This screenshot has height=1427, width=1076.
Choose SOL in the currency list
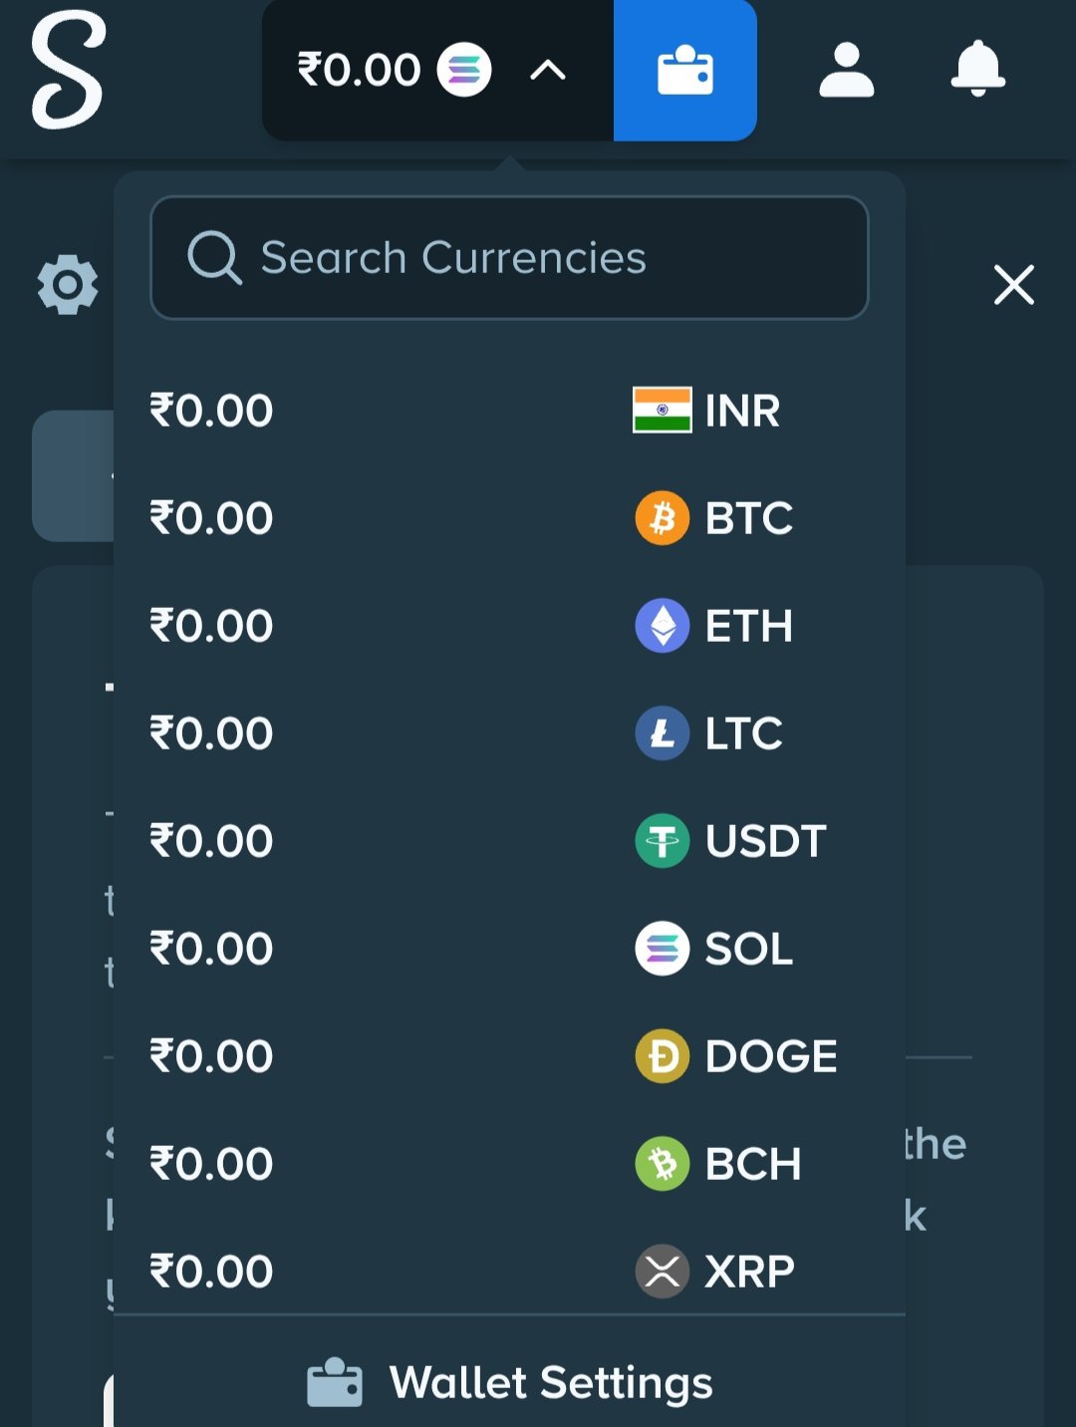(748, 949)
